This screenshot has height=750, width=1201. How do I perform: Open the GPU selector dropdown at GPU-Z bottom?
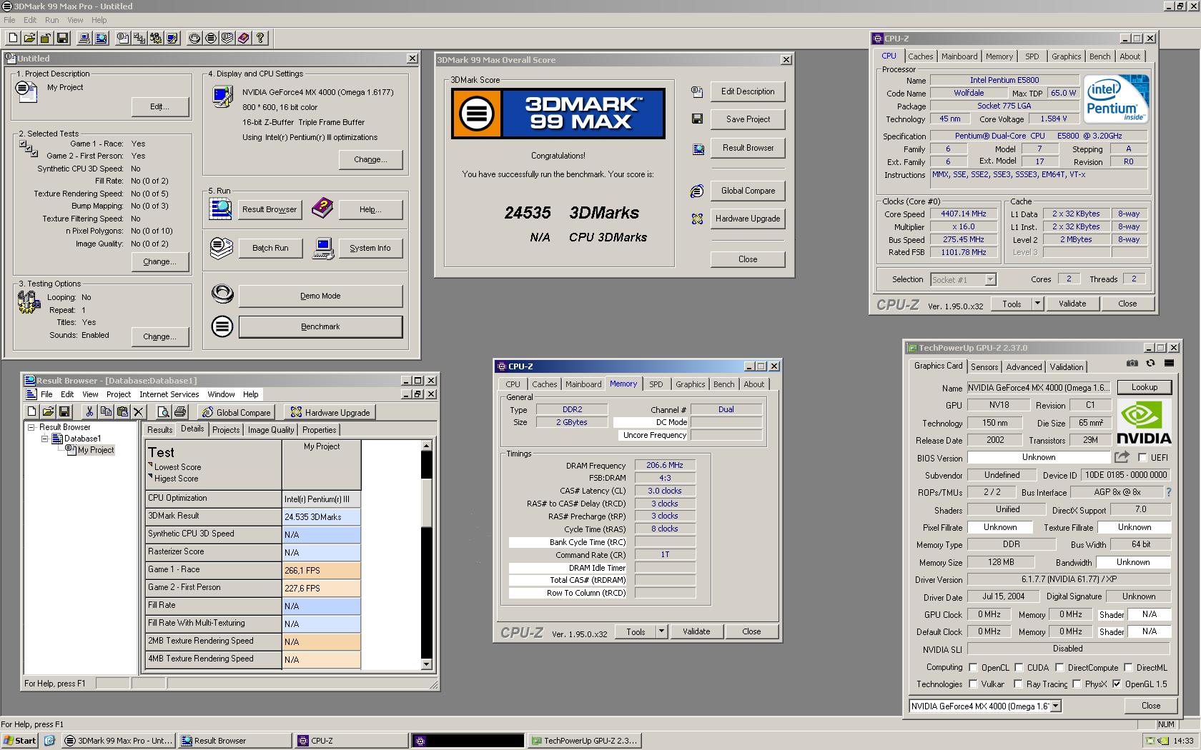click(1055, 706)
